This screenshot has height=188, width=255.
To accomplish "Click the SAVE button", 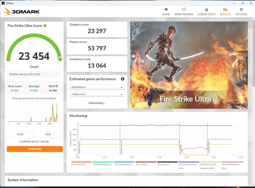I will tap(48, 134).
